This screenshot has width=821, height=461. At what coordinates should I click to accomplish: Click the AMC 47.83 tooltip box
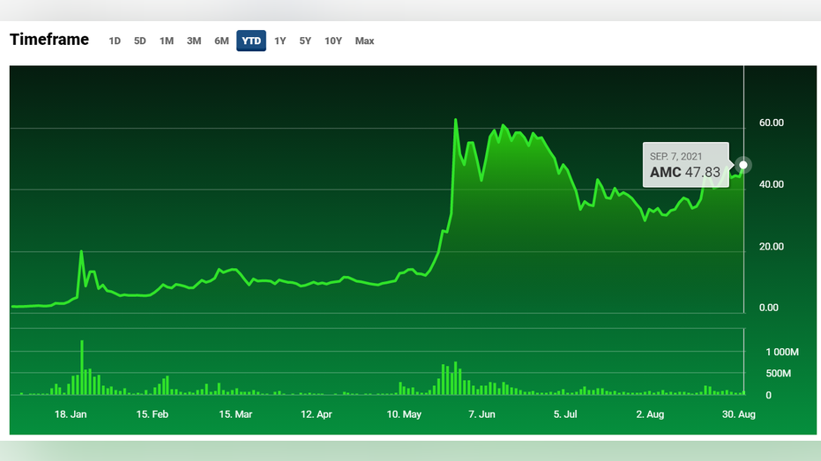[x=685, y=165]
